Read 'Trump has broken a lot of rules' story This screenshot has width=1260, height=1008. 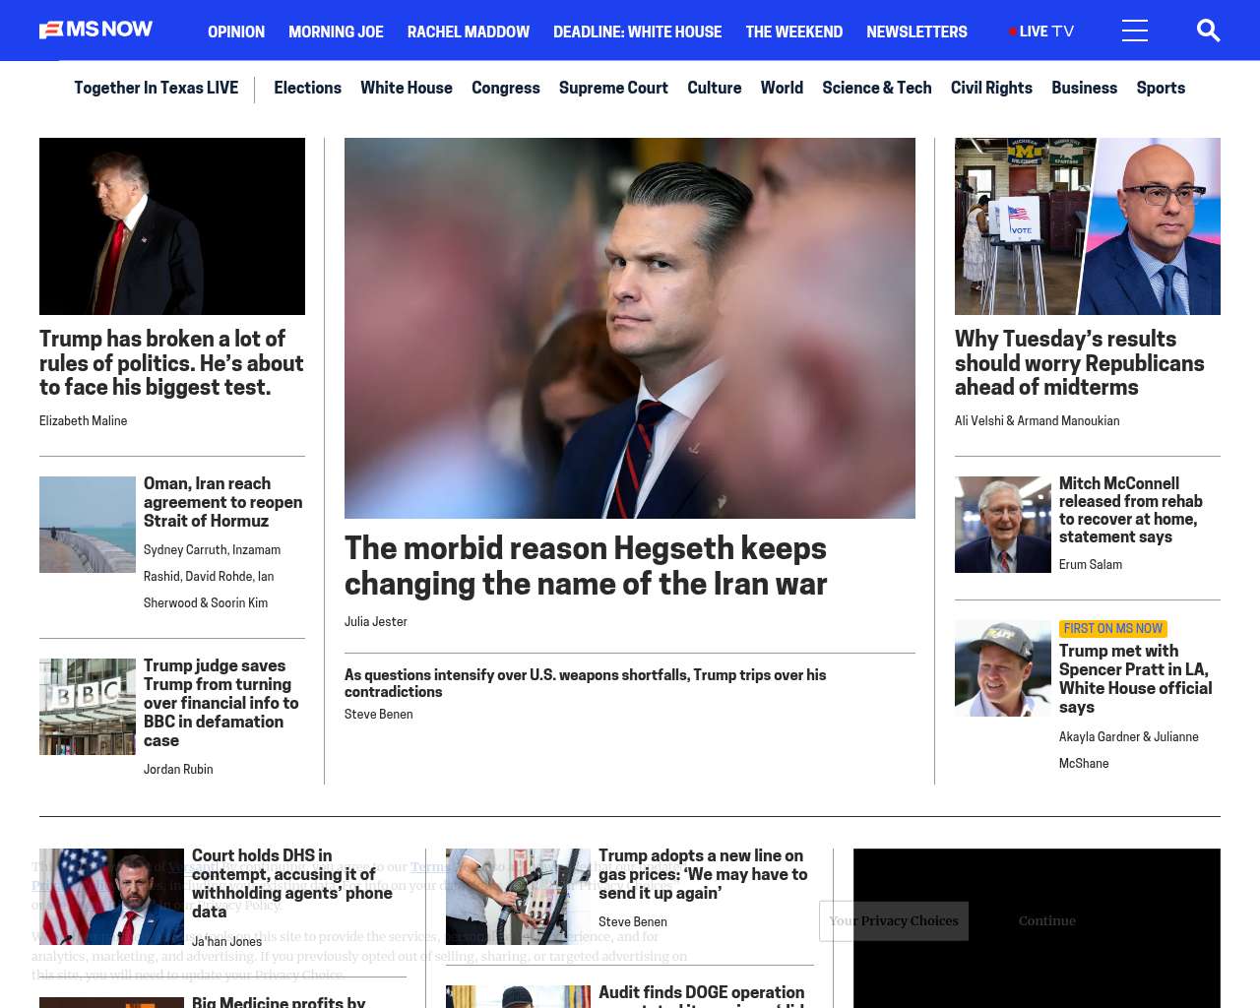pyautogui.click(x=172, y=363)
